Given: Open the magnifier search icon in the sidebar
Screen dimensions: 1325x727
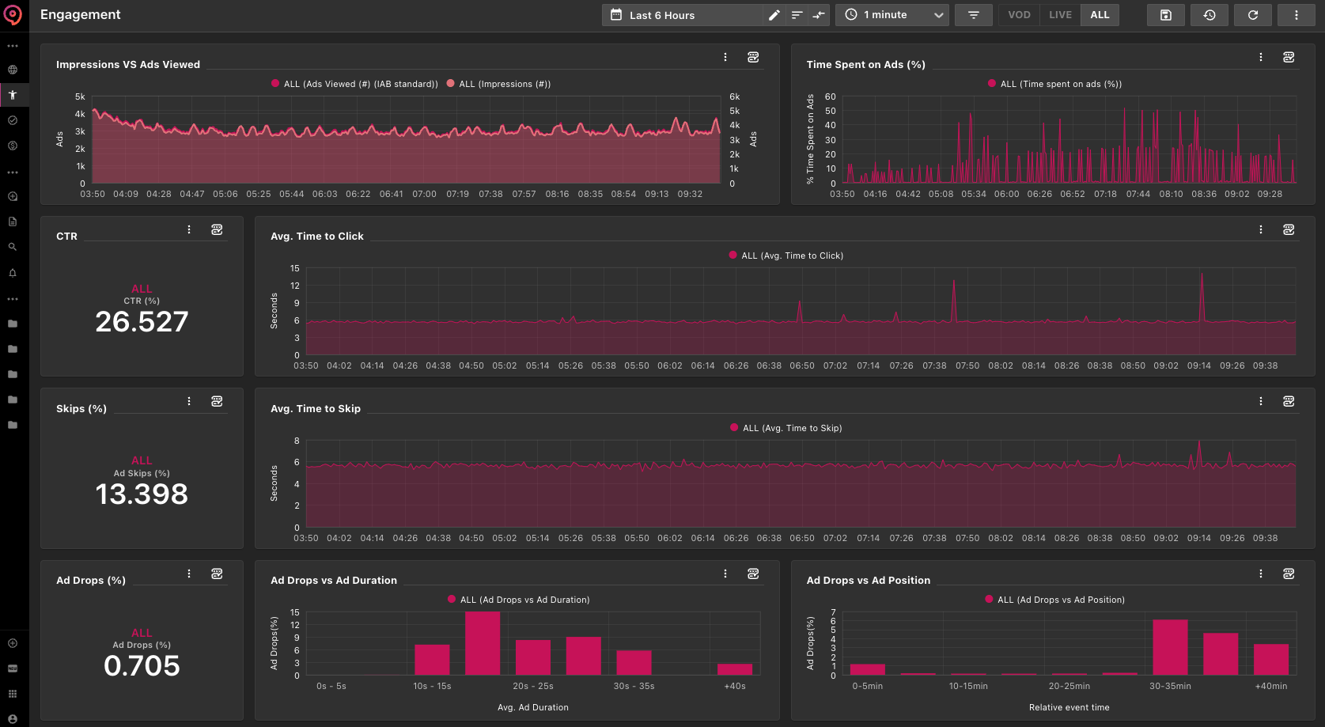Looking at the screenshot, I should [x=13, y=247].
